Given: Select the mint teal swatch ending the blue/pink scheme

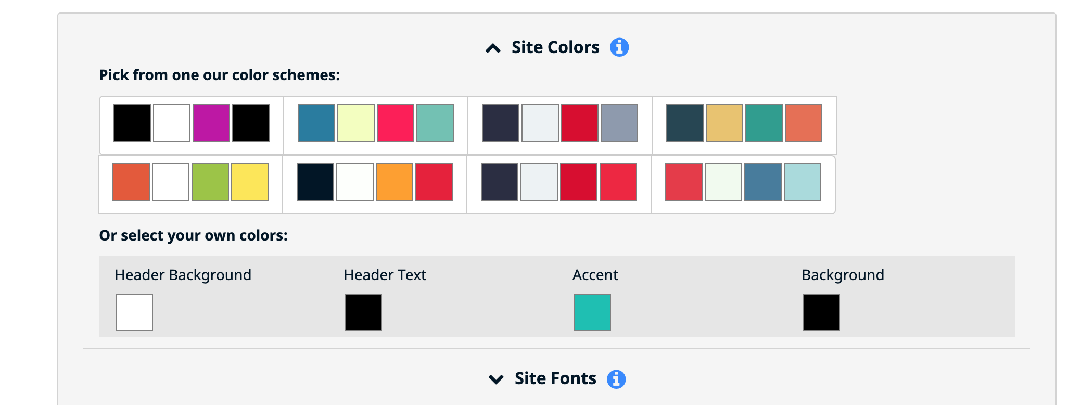Looking at the screenshot, I should click(435, 123).
